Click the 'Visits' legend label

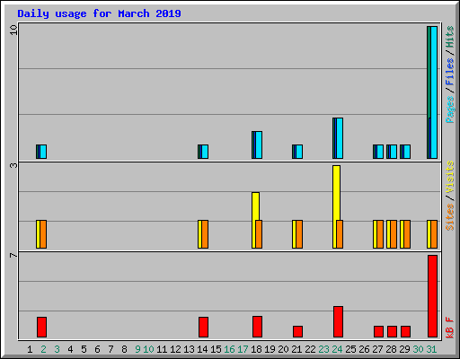449,178
